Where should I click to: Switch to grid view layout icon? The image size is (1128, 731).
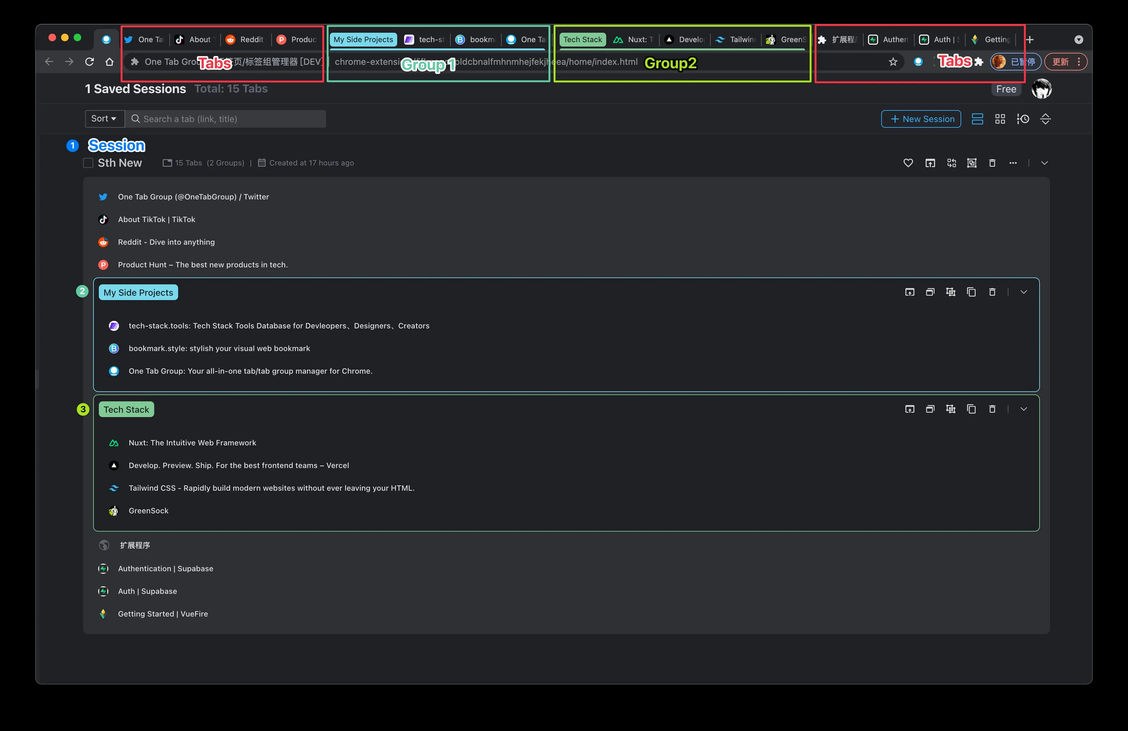pos(1000,119)
